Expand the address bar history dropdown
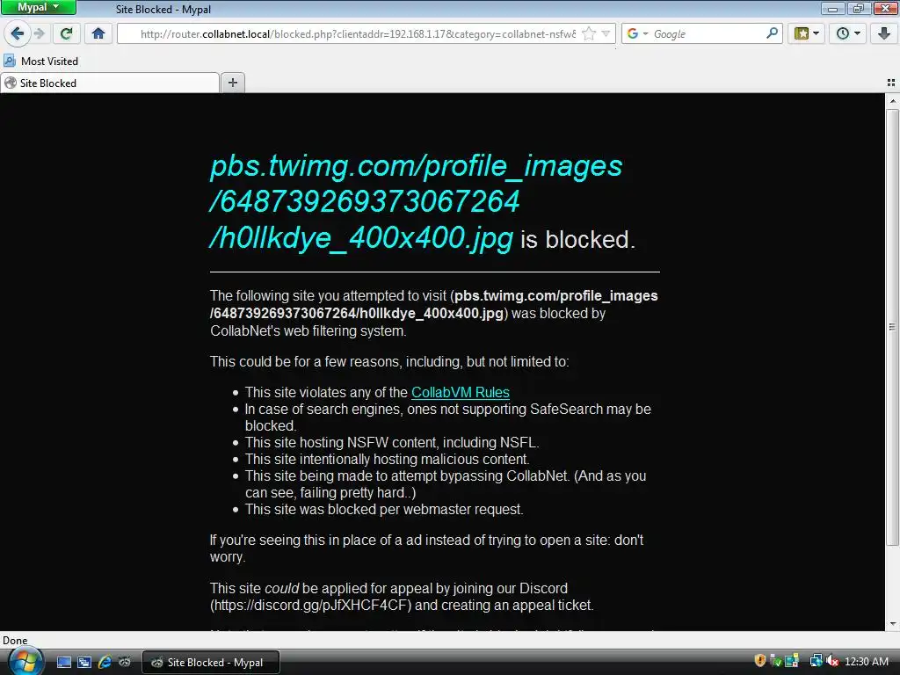 coord(606,34)
